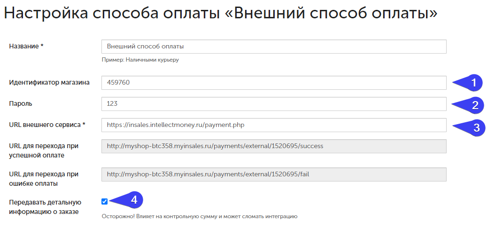495x229 pixels.
Task: Toggle the detailed order information checkbox
Action: tap(104, 201)
